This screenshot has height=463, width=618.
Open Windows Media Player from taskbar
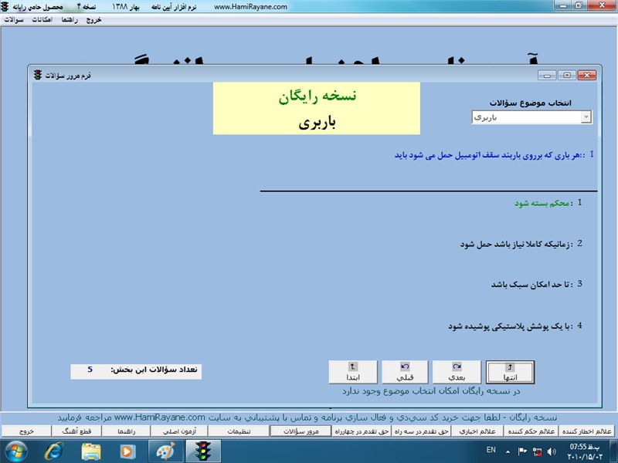[x=127, y=450]
